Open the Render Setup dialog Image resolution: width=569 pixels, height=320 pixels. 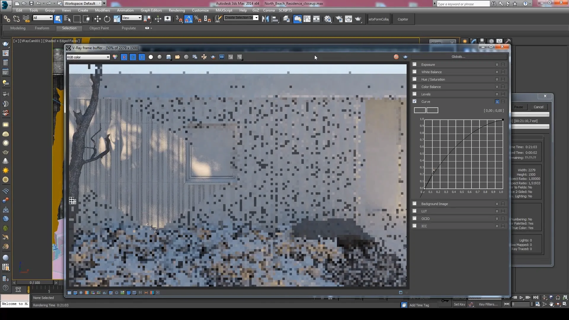pyautogui.click(x=339, y=19)
